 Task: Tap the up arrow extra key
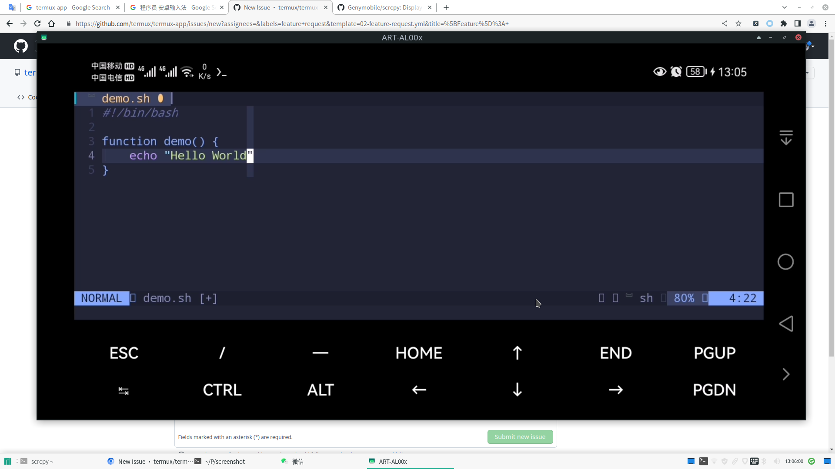point(517,353)
